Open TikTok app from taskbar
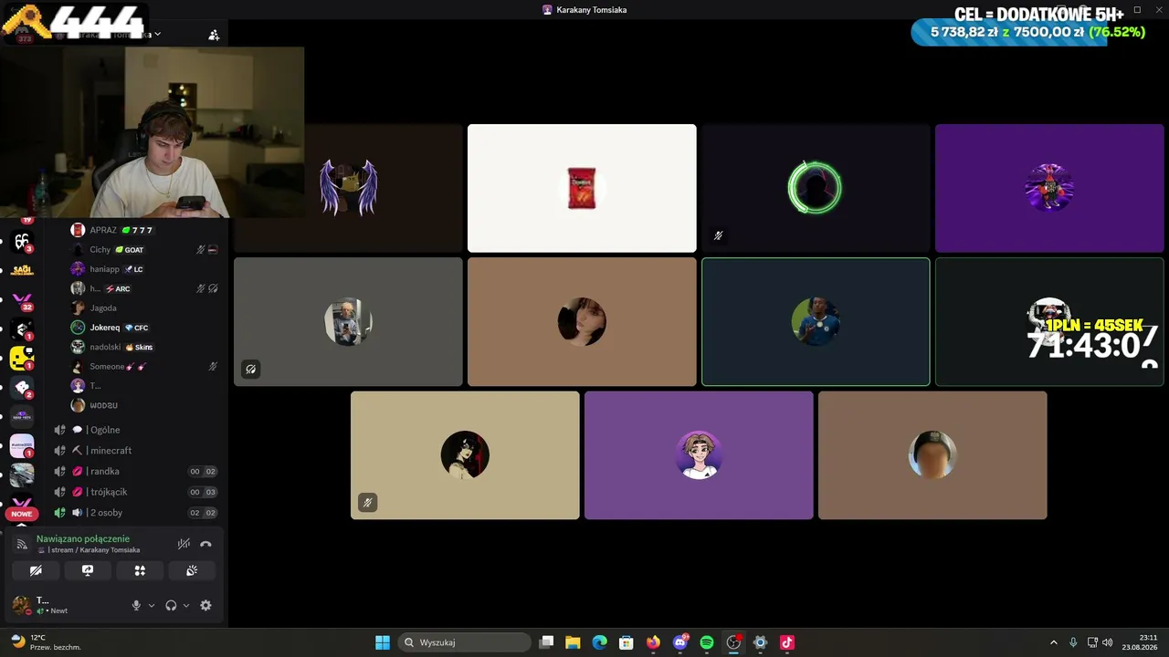Screen dimensions: 1169x657 coord(787,642)
